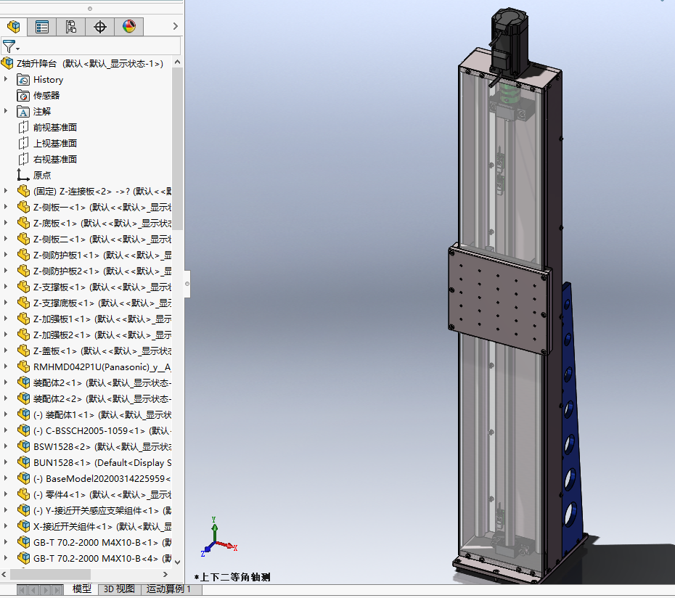Select the 原点 origin text label
The image size is (675, 598).
click(42, 175)
